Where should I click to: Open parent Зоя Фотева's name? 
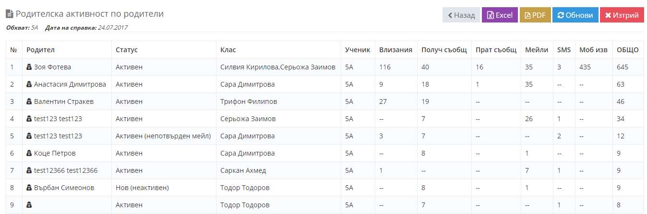point(52,67)
